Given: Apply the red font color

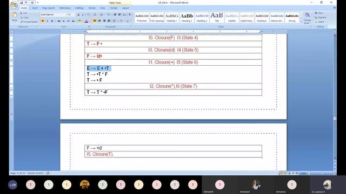Looking at the screenshot, I should [86, 21].
